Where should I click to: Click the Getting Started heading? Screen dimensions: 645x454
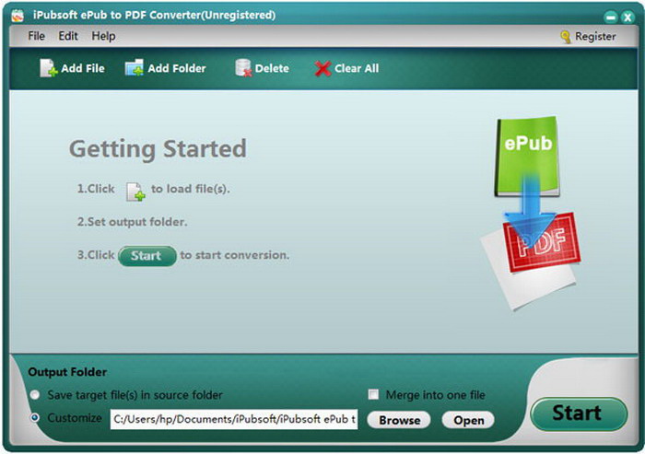coord(158,149)
